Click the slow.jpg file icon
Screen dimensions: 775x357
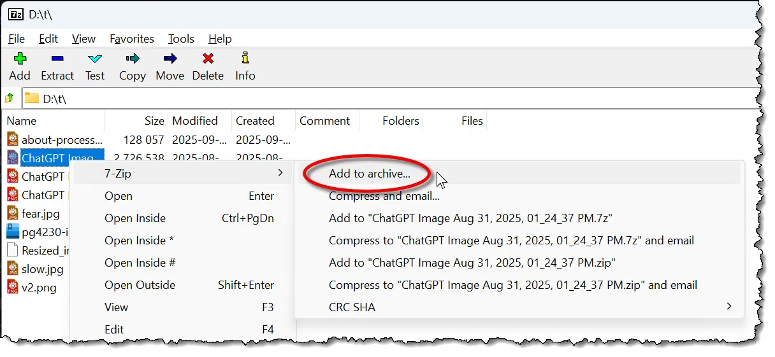[x=13, y=269]
